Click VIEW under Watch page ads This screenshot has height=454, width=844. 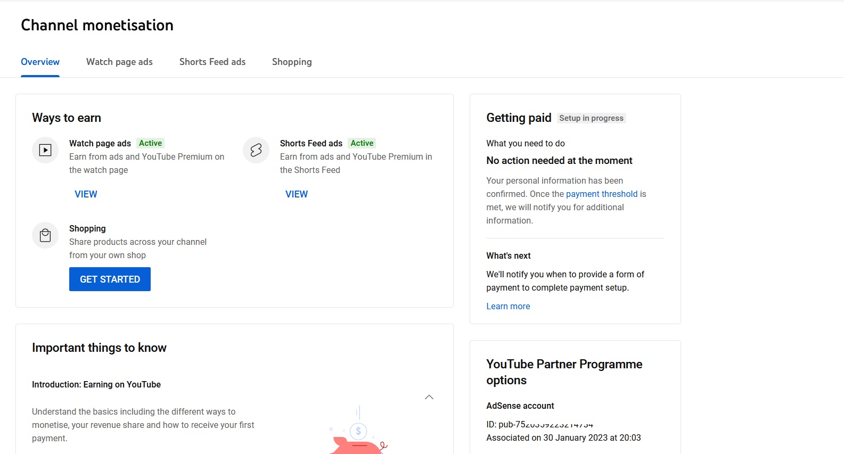(x=86, y=194)
